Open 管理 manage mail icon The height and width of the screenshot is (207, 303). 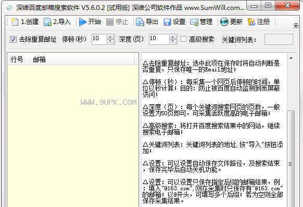pos(194,22)
